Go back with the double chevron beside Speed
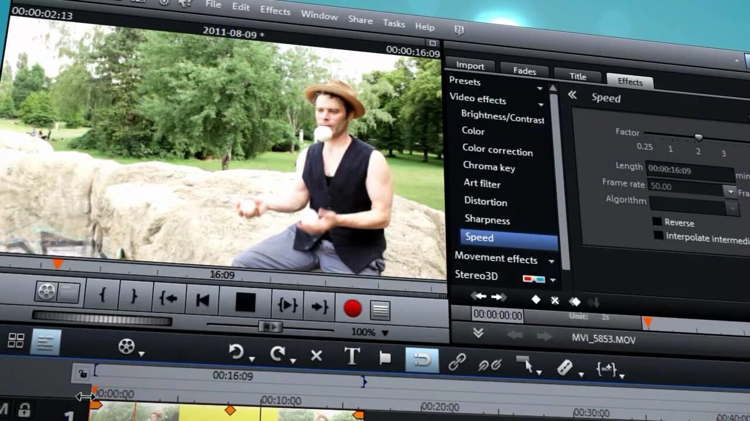The height and width of the screenshot is (421, 750). tap(572, 95)
